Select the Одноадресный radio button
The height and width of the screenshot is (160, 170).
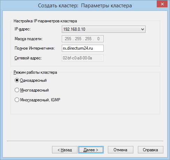coord(17,80)
